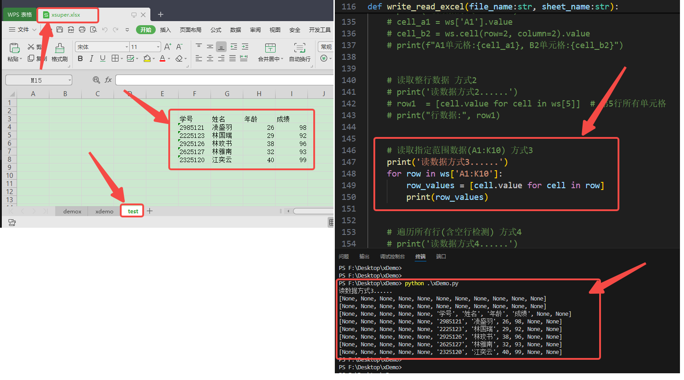The height and width of the screenshot is (380, 684).
Task: Open the 文件 (File) menu dropdown
Action: tap(23, 30)
